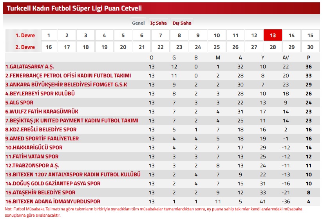322x219 pixels.
Task: Show the Dış Saha standings tab
Action: (x=182, y=23)
